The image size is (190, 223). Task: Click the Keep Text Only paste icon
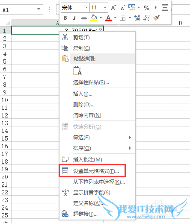click(x=77, y=70)
